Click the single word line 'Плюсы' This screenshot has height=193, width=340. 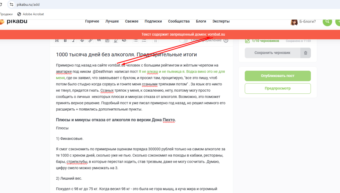(62, 128)
